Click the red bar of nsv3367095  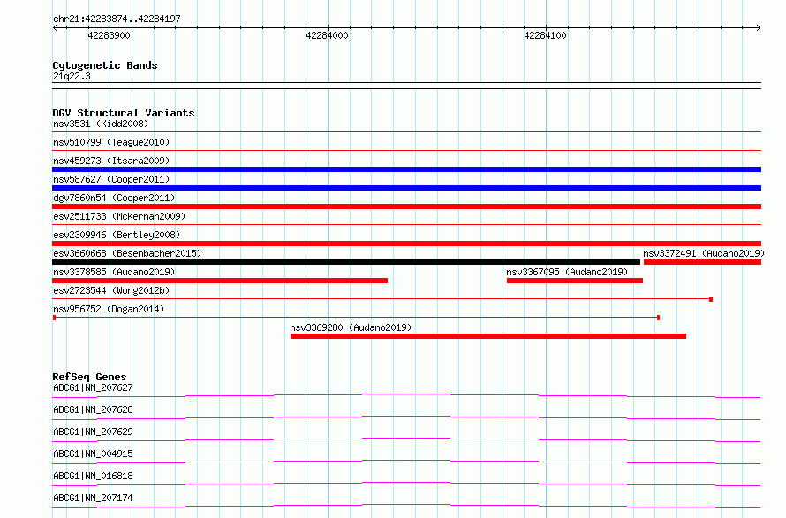574,281
